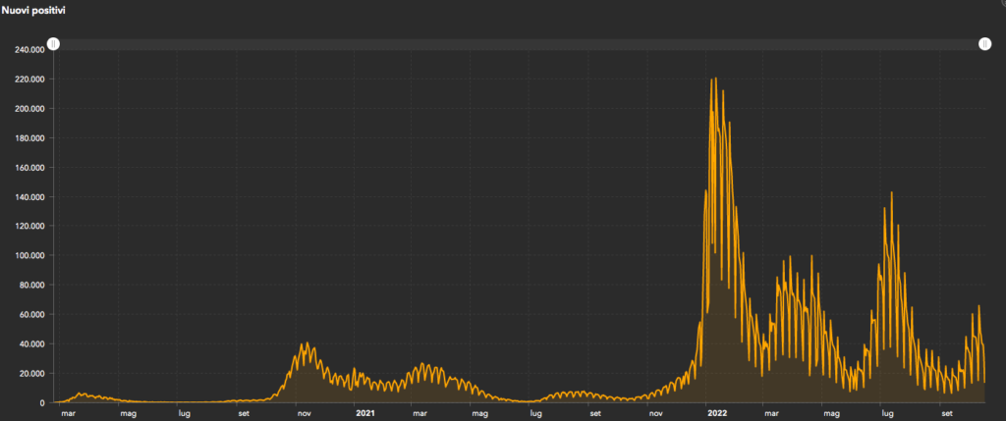Click the left handle of the range slider
Viewport: 1006px width, 421px height.
coord(53,44)
